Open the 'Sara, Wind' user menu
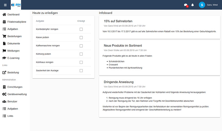 pos(212,5)
